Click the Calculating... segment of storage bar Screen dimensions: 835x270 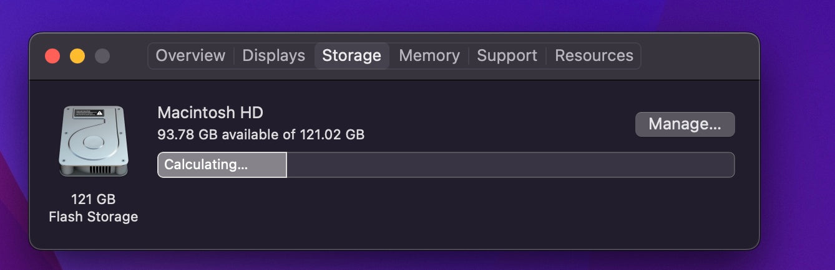tap(222, 165)
